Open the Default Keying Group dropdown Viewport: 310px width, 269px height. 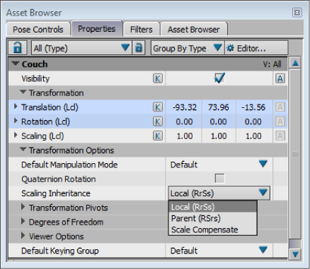(219, 251)
